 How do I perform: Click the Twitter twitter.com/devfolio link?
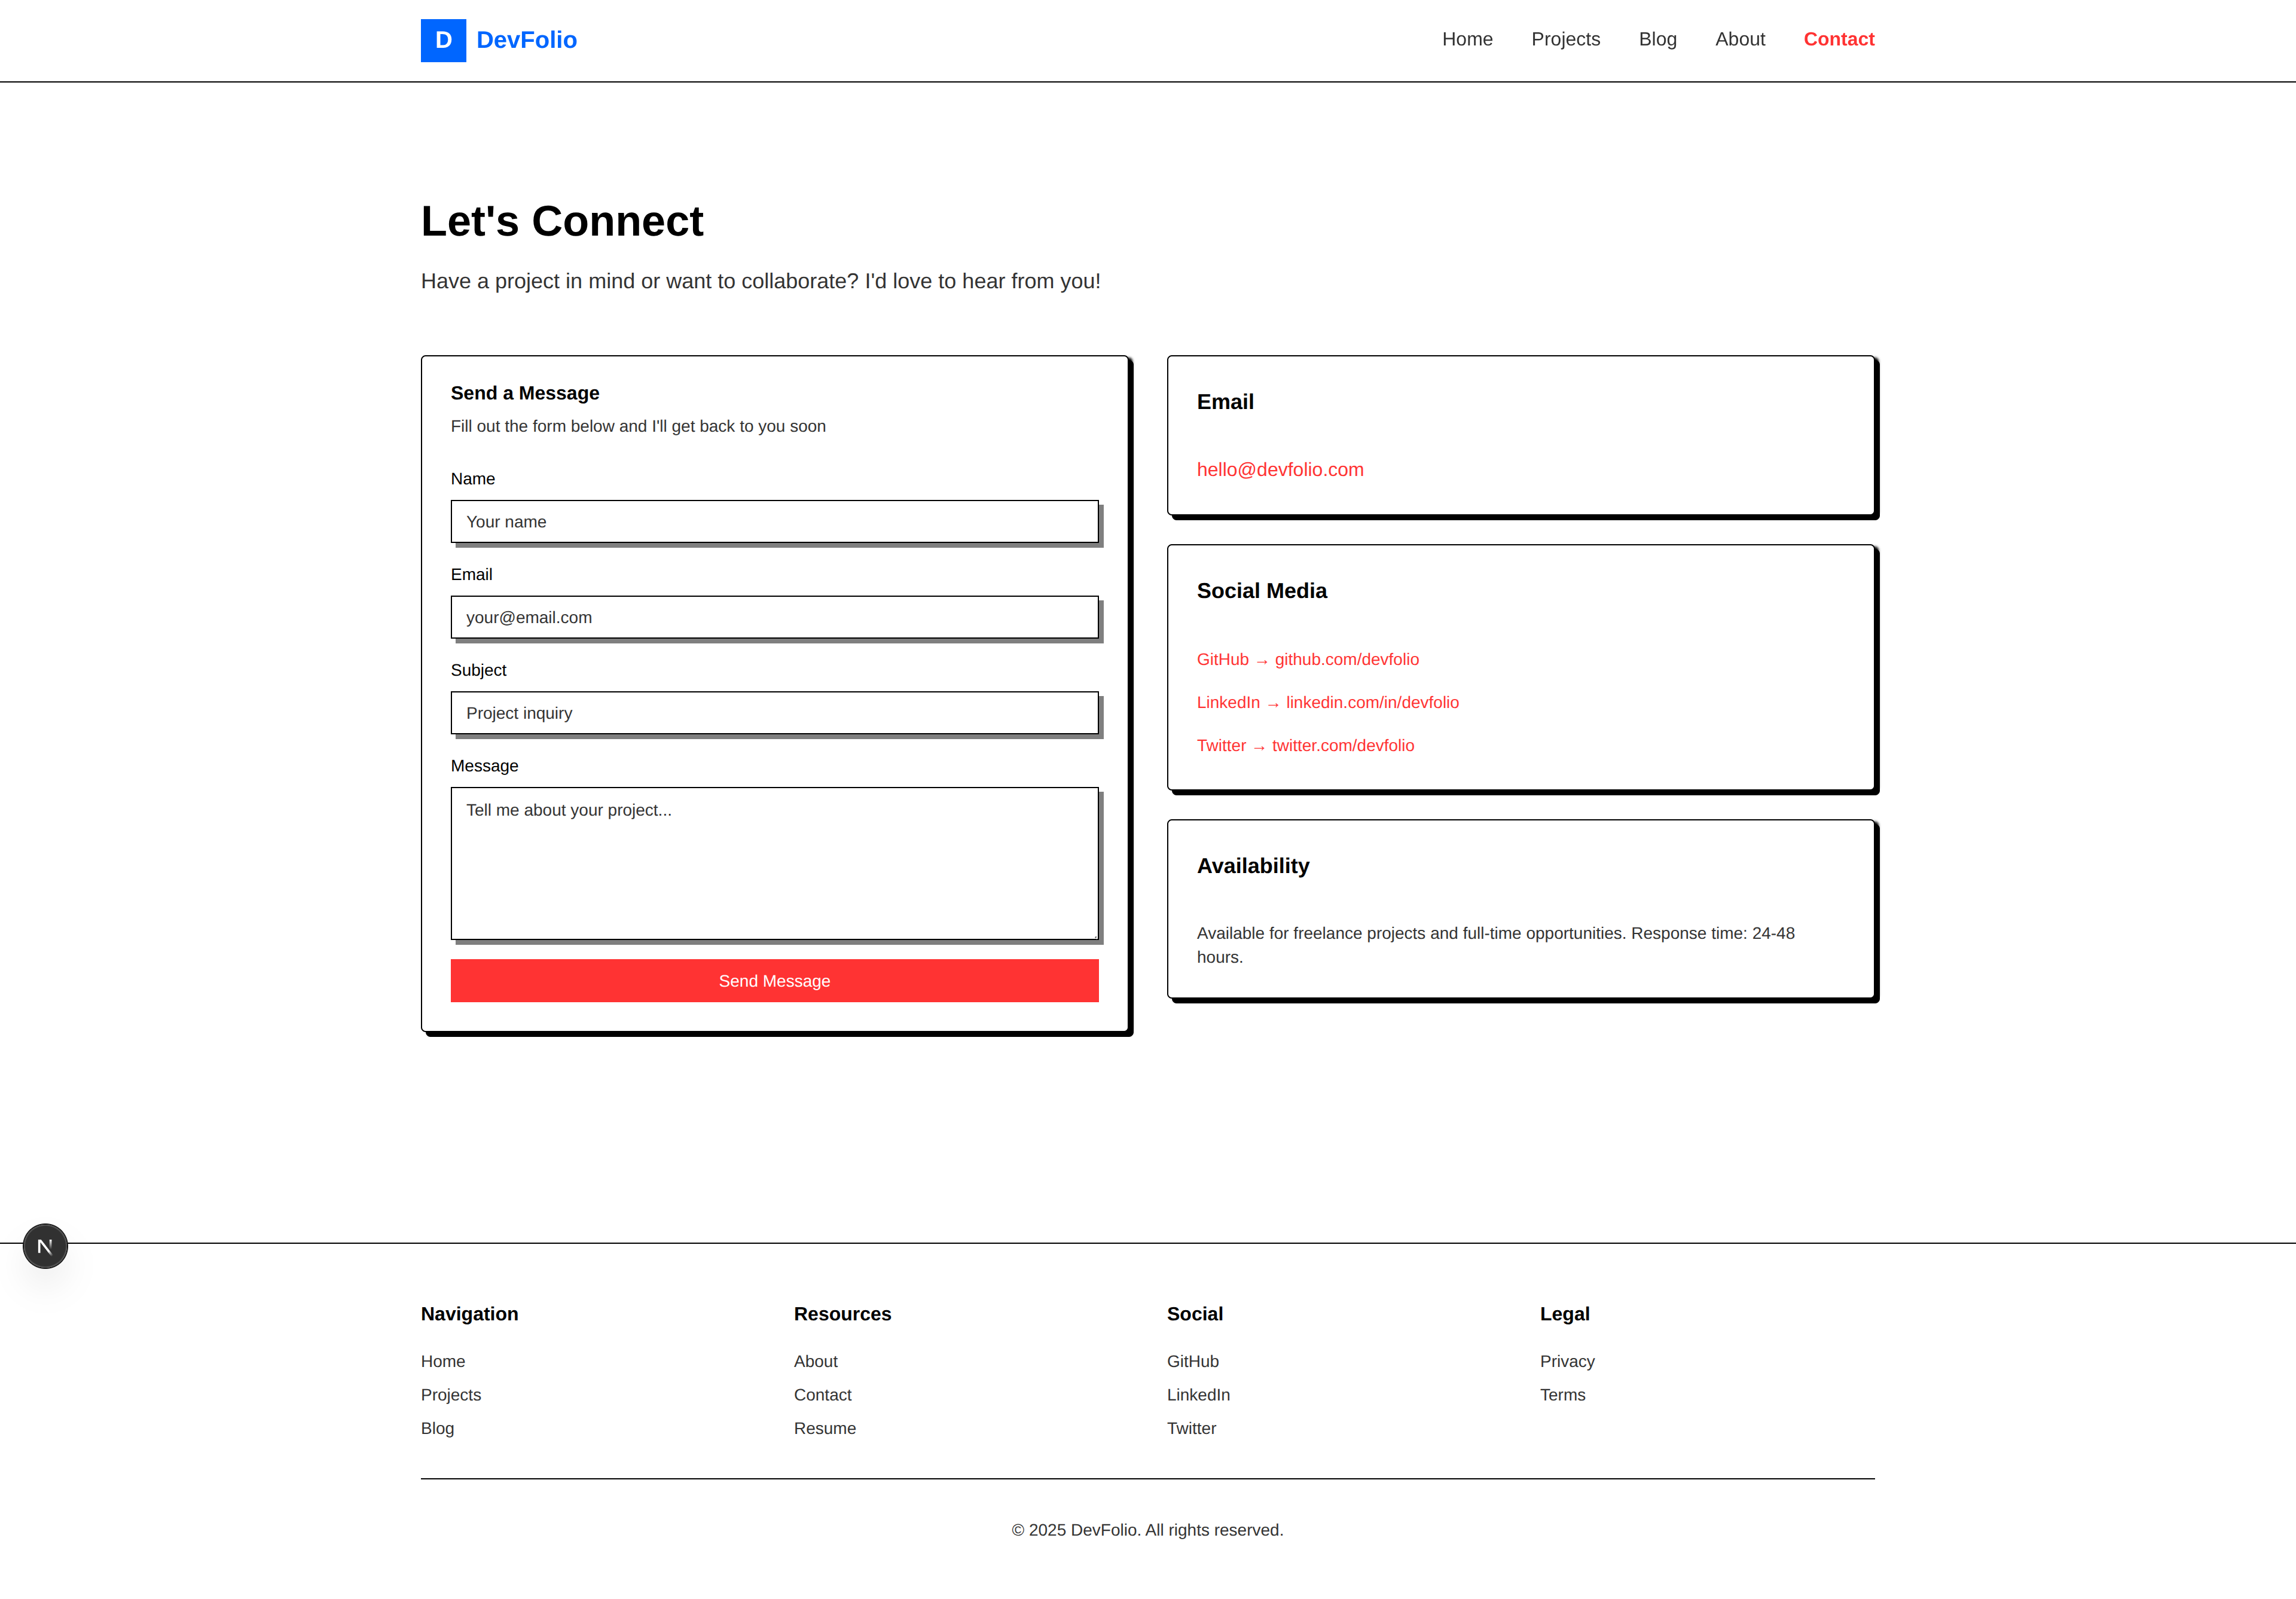pyautogui.click(x=1305, y=746)
